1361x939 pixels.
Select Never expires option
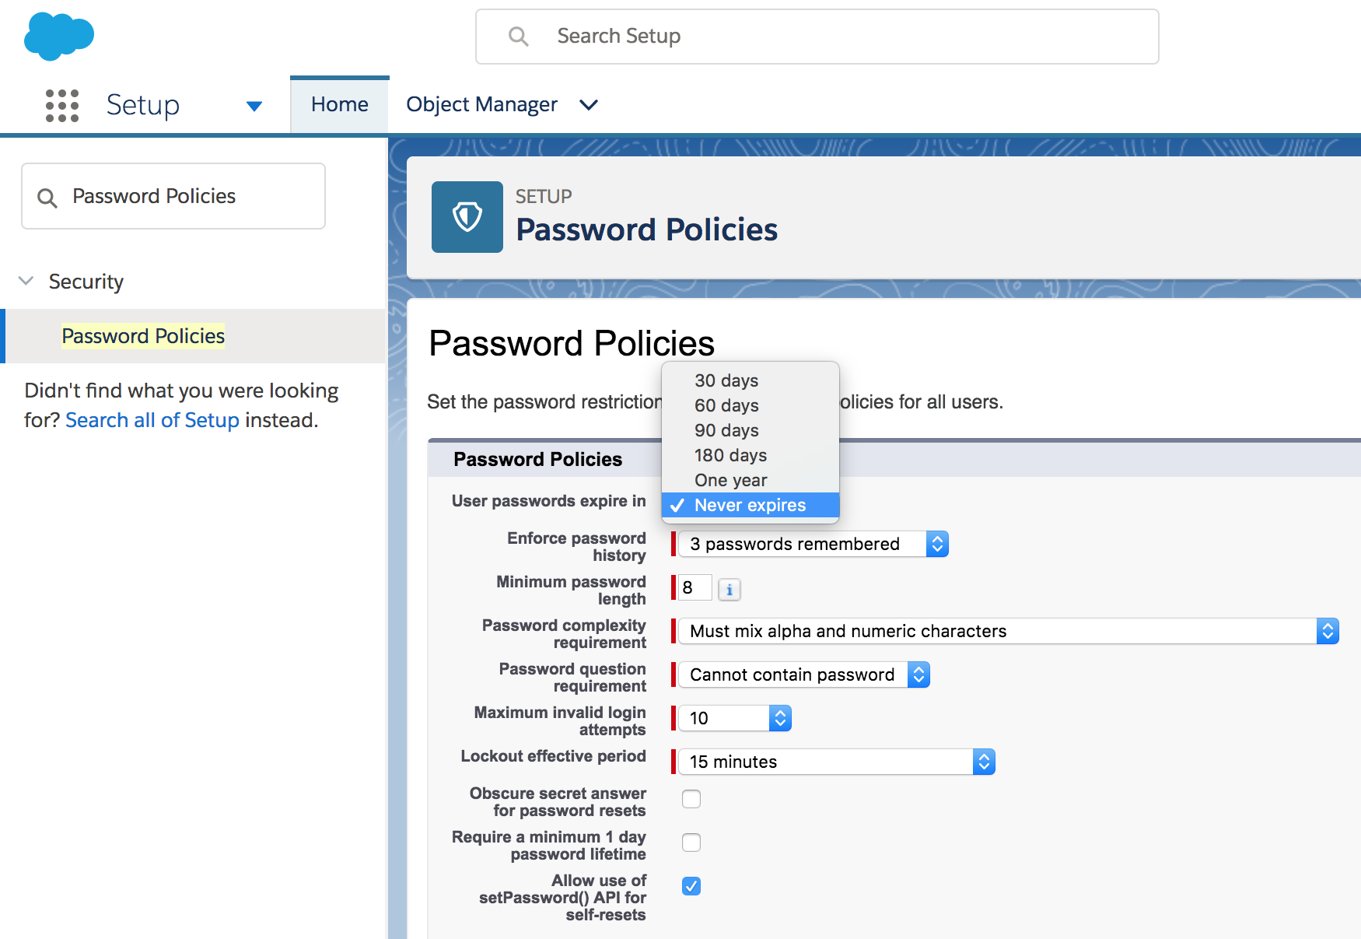(750, 505)
